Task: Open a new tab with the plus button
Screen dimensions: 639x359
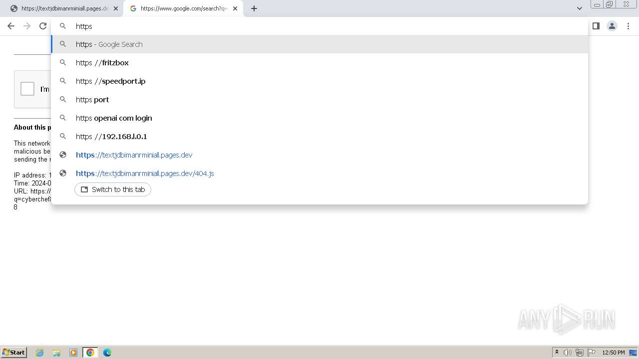Action: click(x=254, y=8)
